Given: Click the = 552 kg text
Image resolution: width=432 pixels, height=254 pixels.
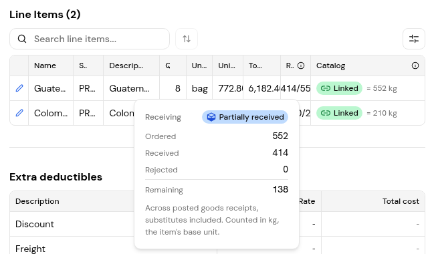Looking at the screenshot, I should 382,88.
